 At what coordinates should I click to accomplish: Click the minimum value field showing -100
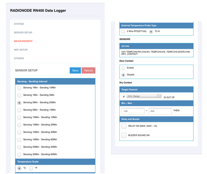tap(133, 111)
